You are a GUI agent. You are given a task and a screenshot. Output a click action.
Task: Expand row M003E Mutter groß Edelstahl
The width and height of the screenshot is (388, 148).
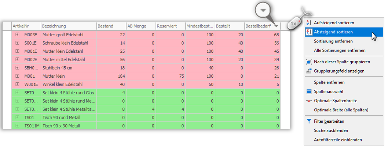(x=17, y=35)
